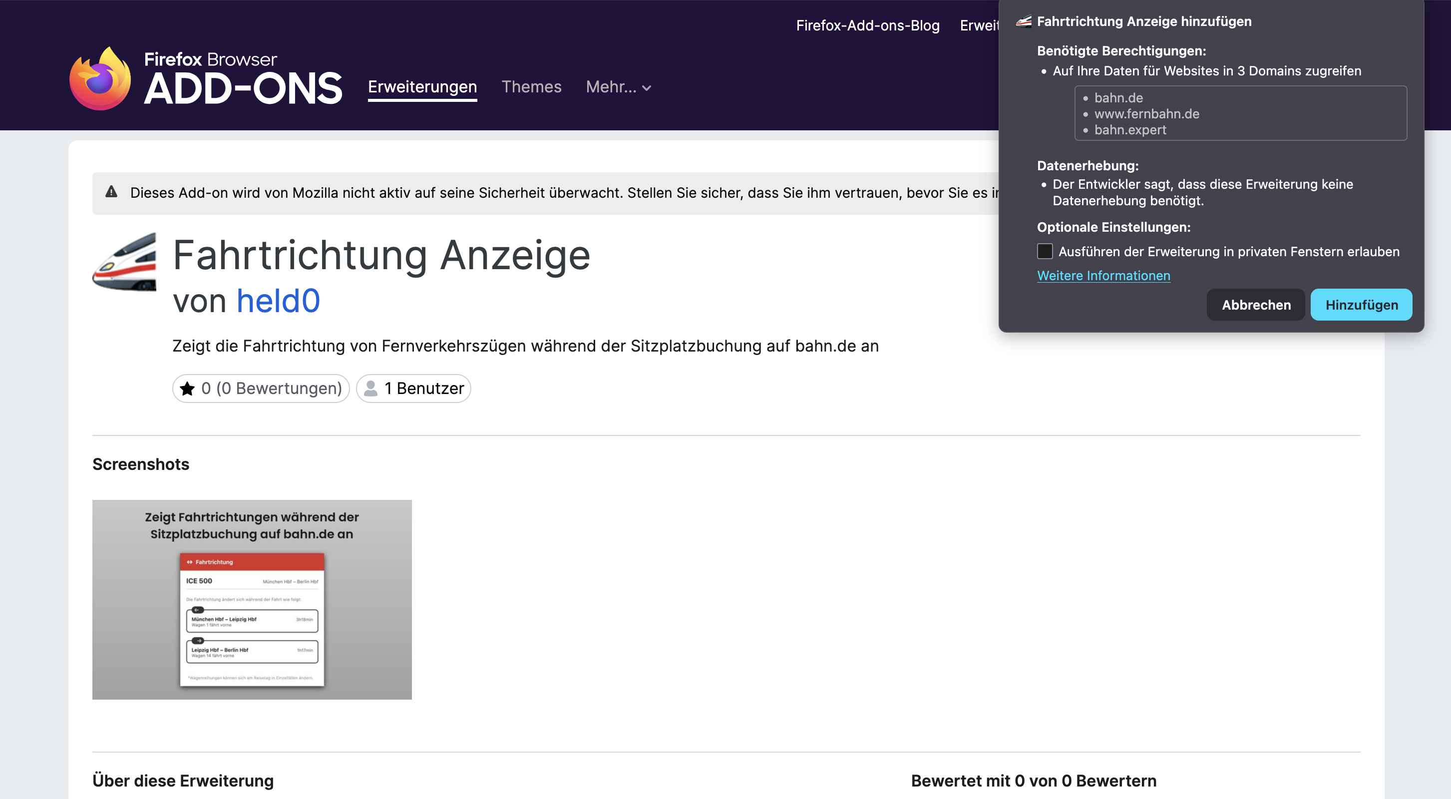Viewport: 1451px width, 799px height.
Task: Click the Bewertet mit 0 von 0 heading
Action: tap(1034, 781)
